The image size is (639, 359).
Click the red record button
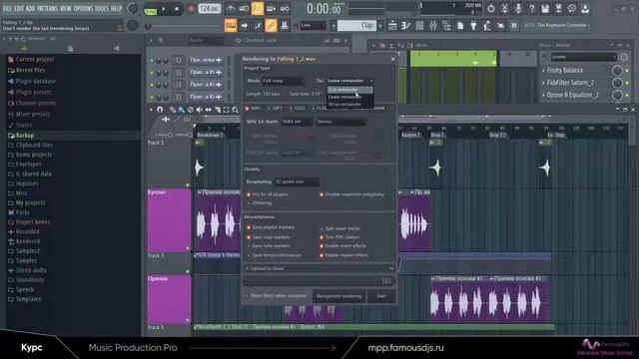191,9
